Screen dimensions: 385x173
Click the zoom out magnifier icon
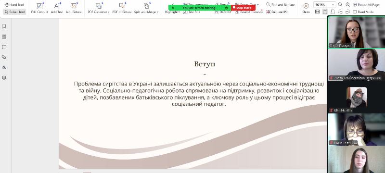pos(340,5)
